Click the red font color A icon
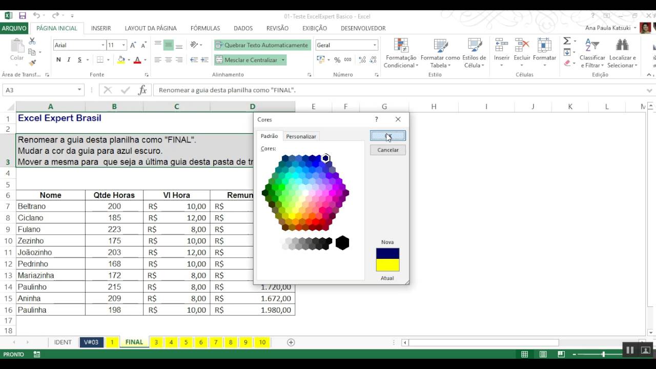The image size is (656, 369). click(x=137, y=60)
